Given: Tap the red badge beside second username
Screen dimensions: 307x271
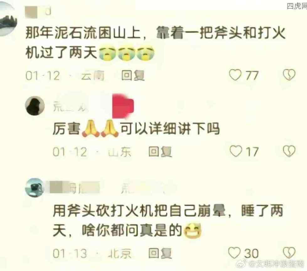Looking at the screenshot, I should click(123, 107).
